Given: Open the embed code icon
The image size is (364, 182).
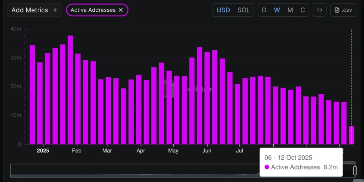Looking at the screenshot, I should 320,10.
